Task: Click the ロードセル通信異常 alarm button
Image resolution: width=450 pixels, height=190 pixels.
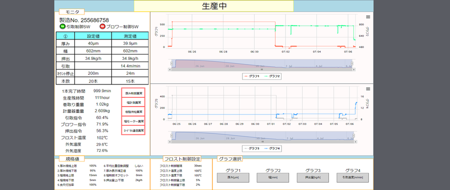Action: (x=133, y=130)
